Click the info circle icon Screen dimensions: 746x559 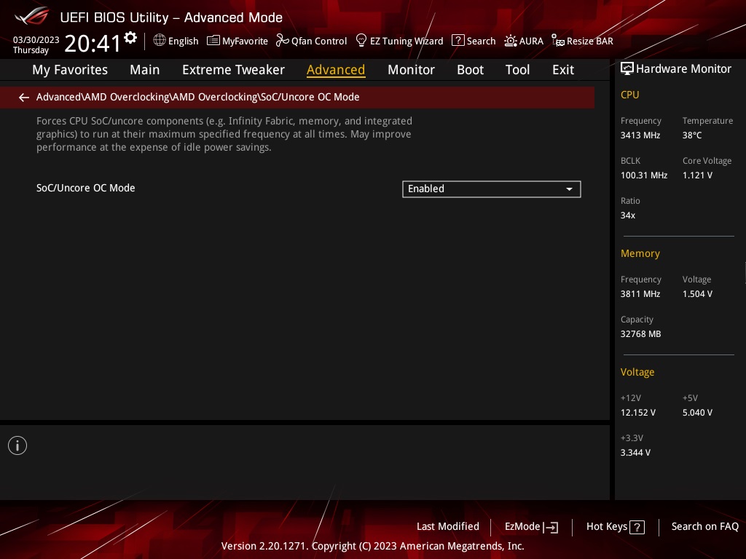click(17, 445)
